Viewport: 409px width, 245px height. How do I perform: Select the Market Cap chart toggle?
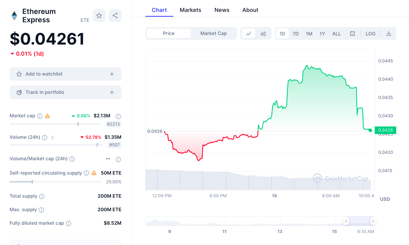pos(213,33)
